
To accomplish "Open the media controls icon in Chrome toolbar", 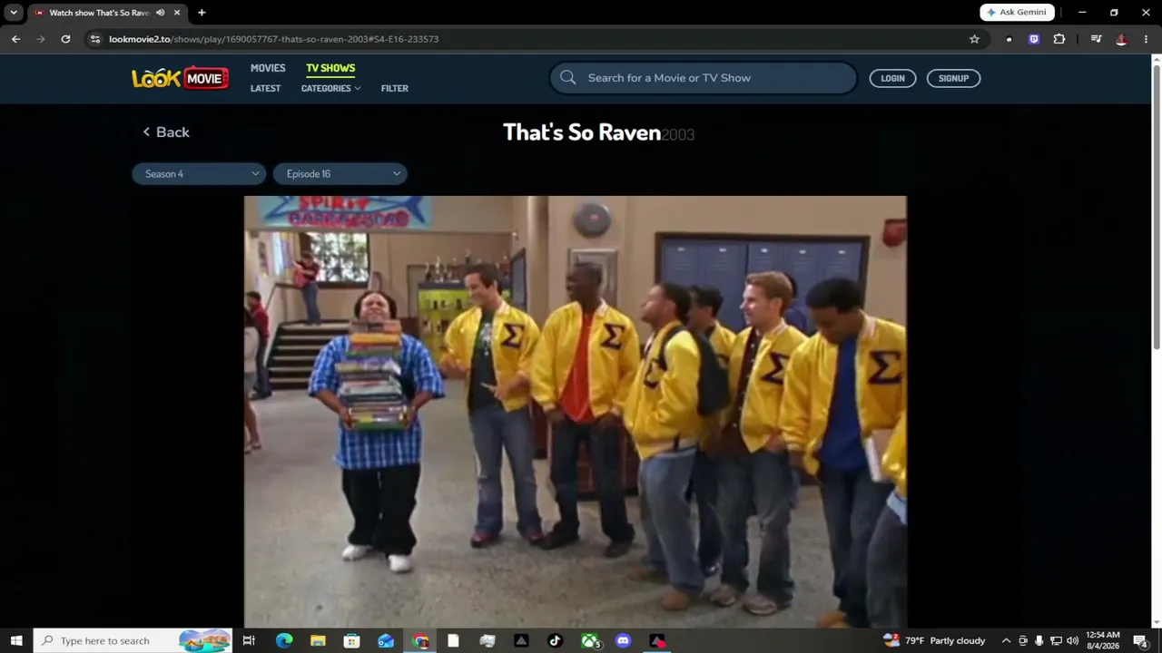I will click(x=1096, y=39).
